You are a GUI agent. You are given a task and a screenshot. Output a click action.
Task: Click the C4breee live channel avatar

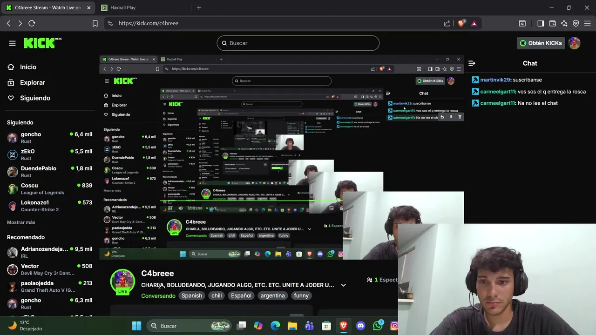pyautogui.click(x=122, y=282)
